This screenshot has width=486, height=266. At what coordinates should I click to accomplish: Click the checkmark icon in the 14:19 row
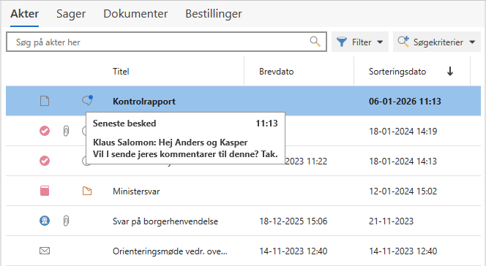click(45, 131)
